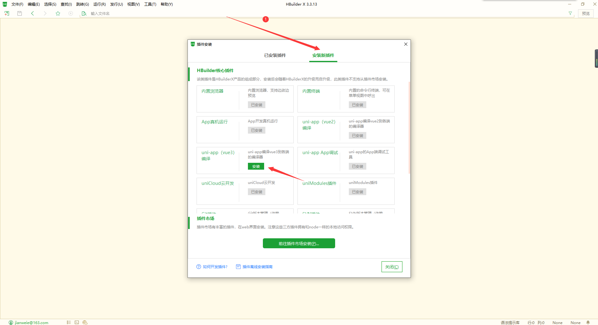Click 已安装 button for uni-app (vue2) 编译

[358, 135]
